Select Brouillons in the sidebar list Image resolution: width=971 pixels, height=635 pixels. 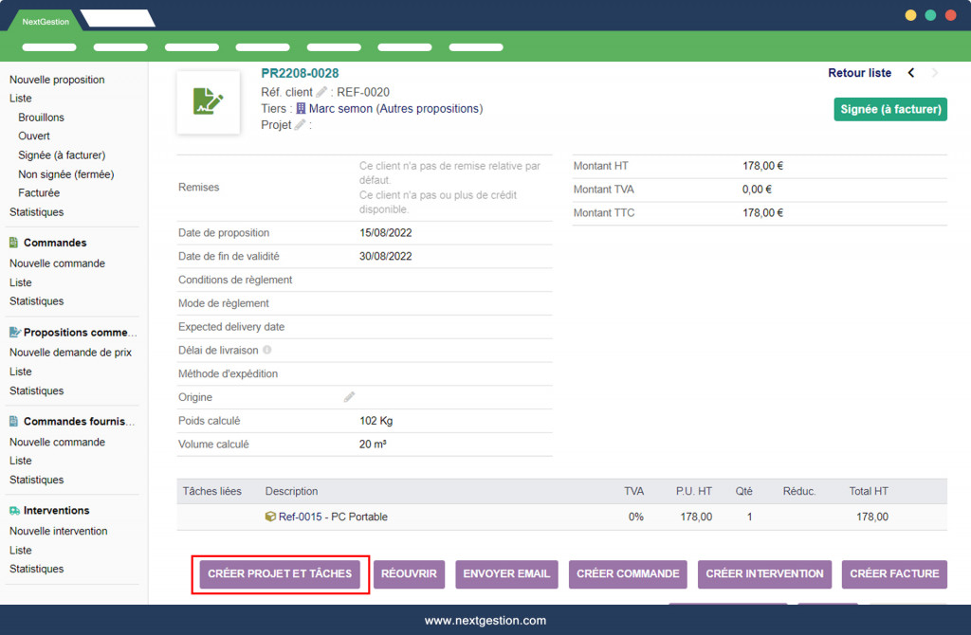41,118
